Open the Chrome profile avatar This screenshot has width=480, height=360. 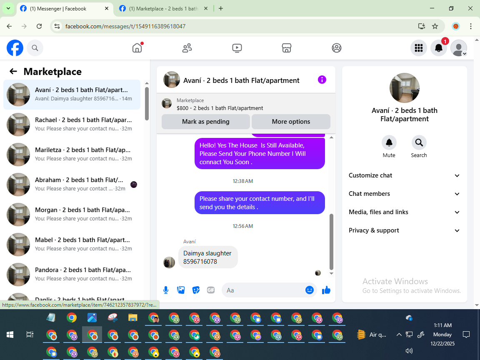[x=456, y=26]
